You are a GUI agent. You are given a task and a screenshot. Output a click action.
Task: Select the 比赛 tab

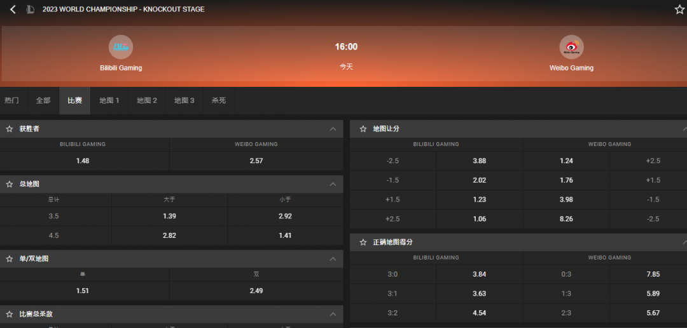(x=75, y=100)
